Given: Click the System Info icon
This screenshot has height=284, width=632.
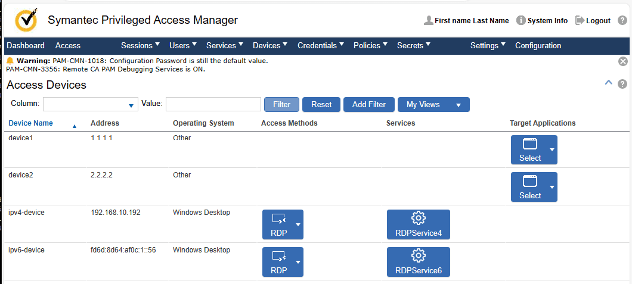Looking at the screenshot, I should [x=521, y=20].
